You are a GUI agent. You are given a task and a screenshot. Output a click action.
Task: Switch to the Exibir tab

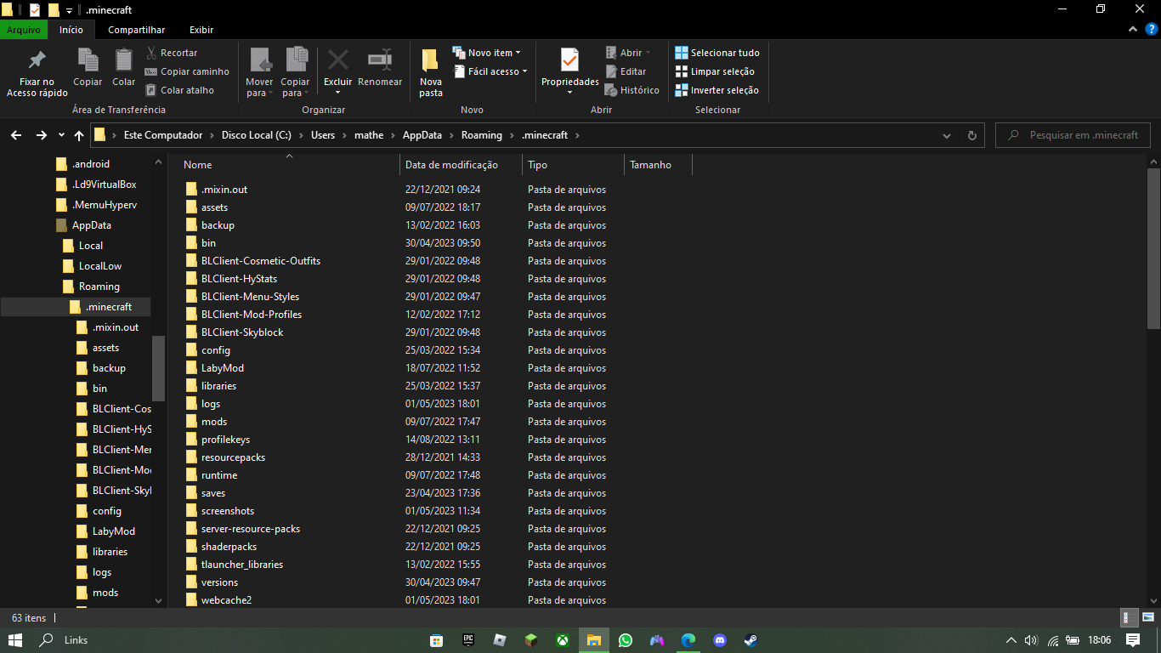(x=201, y=30)
